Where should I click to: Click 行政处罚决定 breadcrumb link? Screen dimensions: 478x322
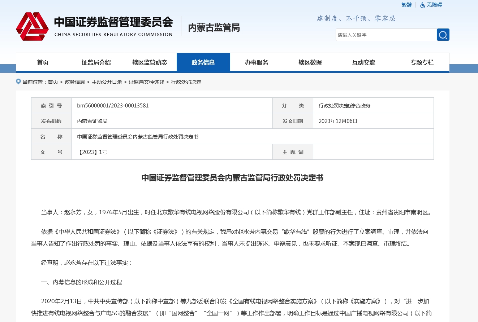186,82
